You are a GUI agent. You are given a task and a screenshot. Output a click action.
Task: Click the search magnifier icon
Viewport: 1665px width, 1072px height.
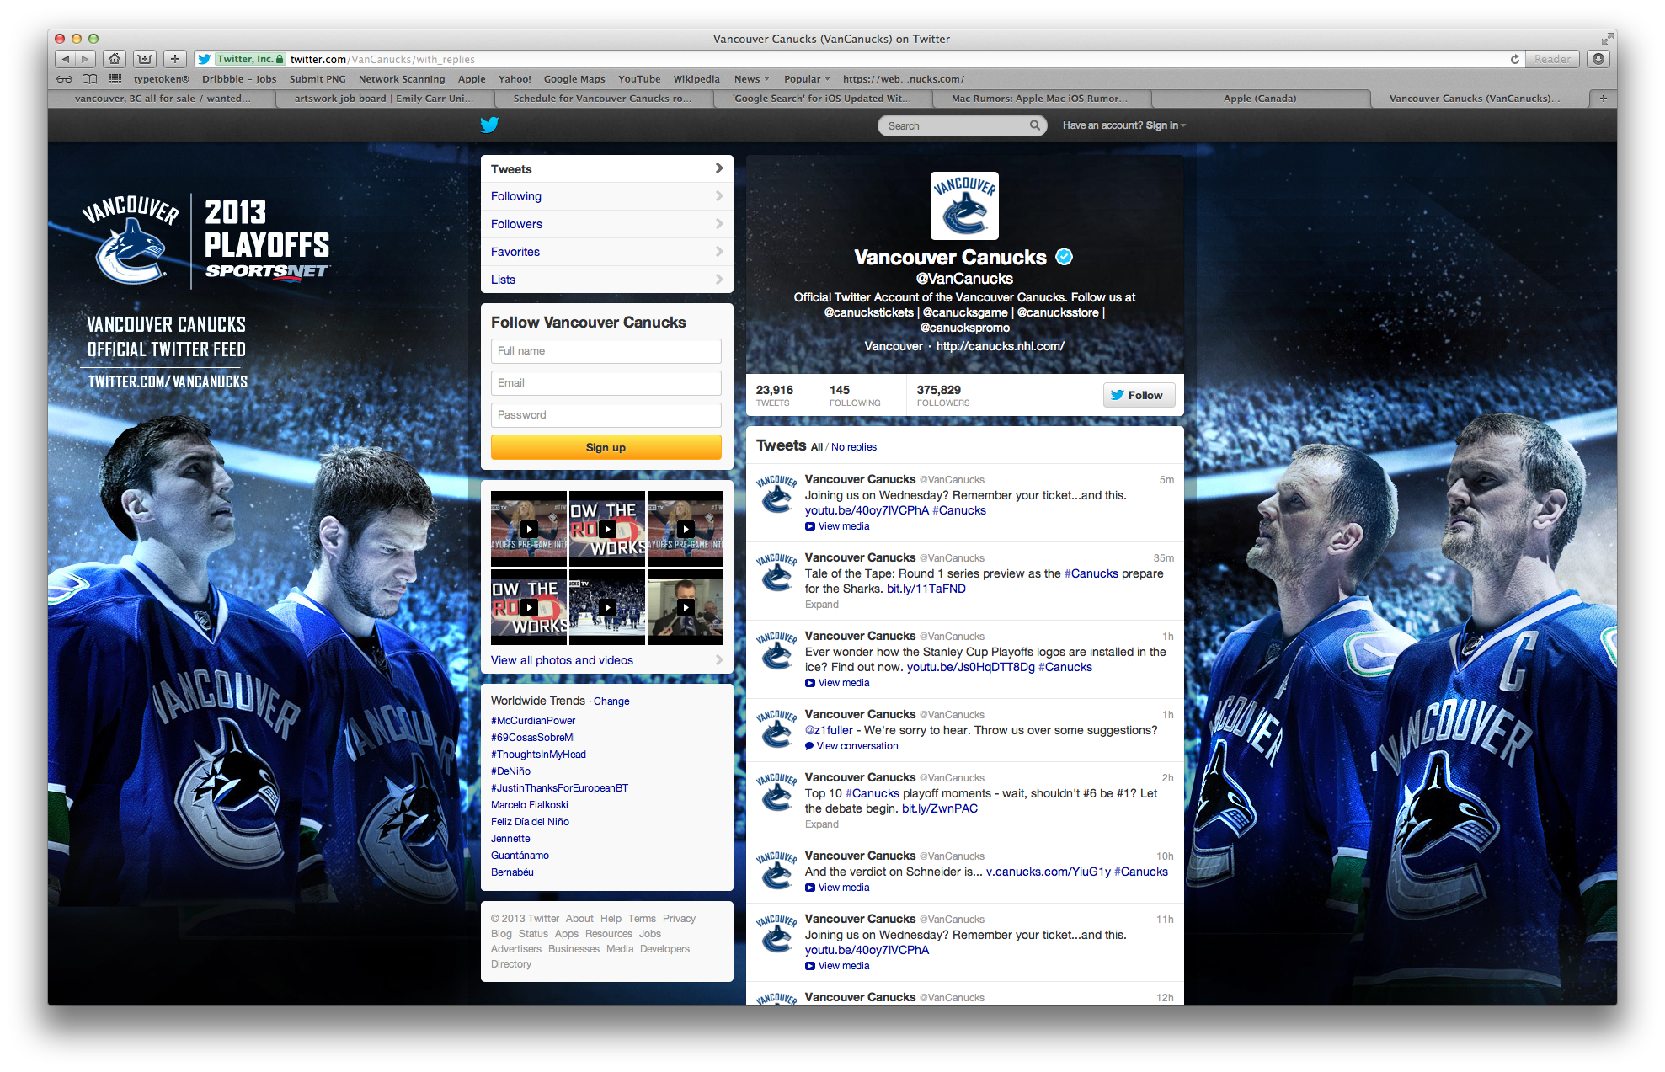tap(1034, 125)
